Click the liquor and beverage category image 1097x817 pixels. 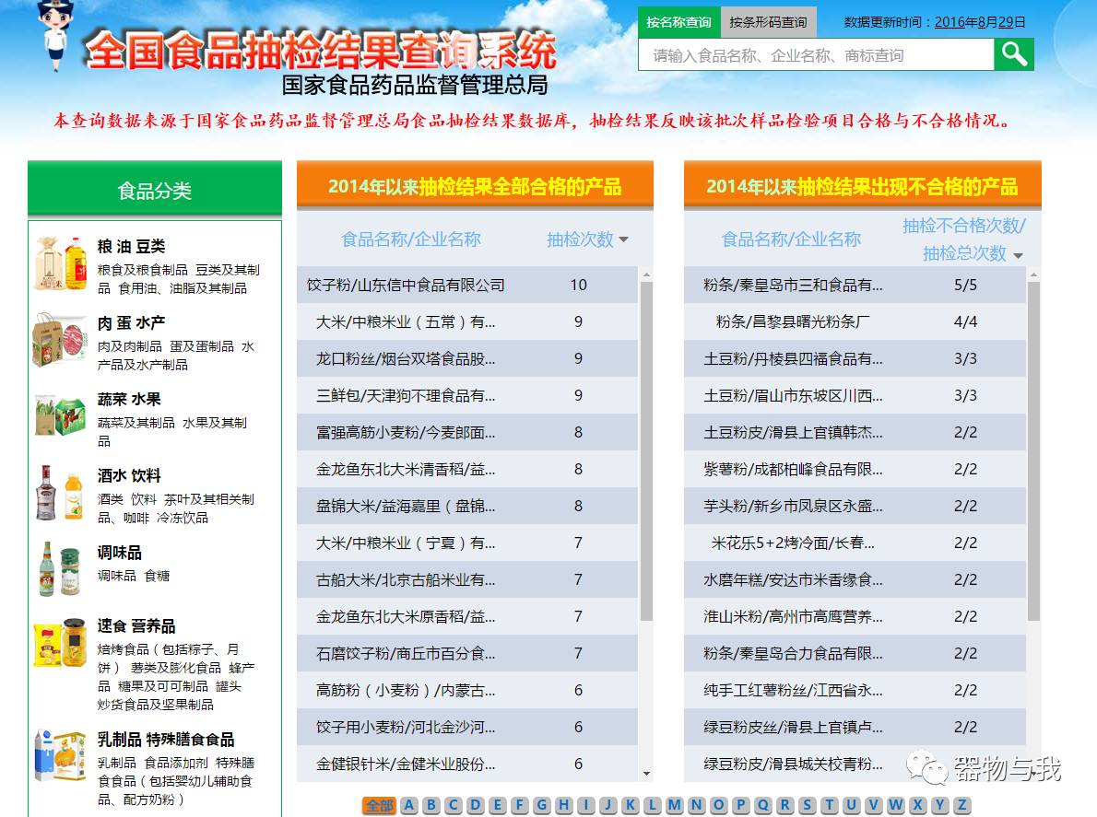click(x=60, y=493)
